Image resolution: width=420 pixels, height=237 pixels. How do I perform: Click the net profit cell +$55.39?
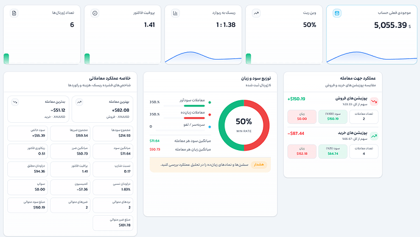27,133
